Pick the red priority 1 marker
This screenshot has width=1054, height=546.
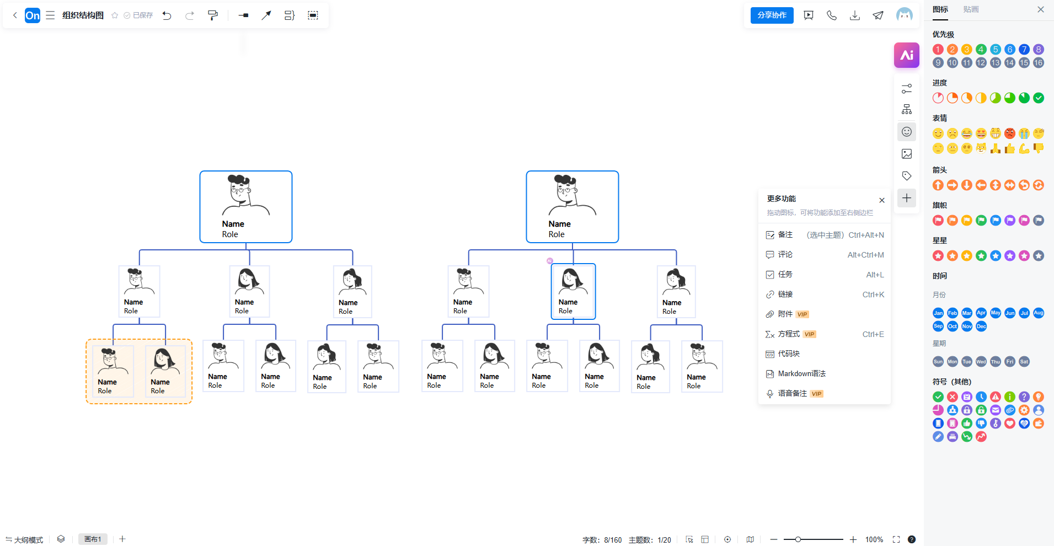coord(938,50)
